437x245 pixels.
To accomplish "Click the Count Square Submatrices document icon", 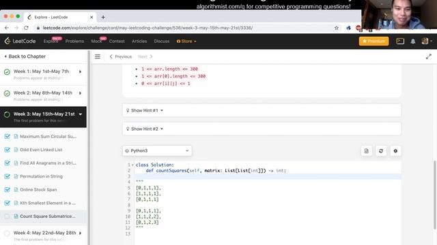I will pyautogui.click(x=16, y=216).
